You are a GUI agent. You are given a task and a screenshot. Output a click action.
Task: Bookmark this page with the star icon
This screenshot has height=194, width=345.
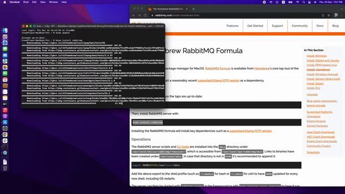point(329,15)
